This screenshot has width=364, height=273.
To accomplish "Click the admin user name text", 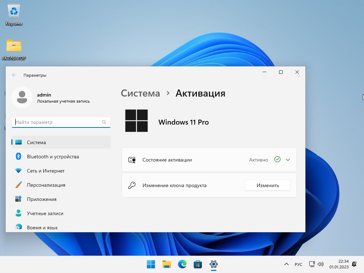I will point(44,95).
